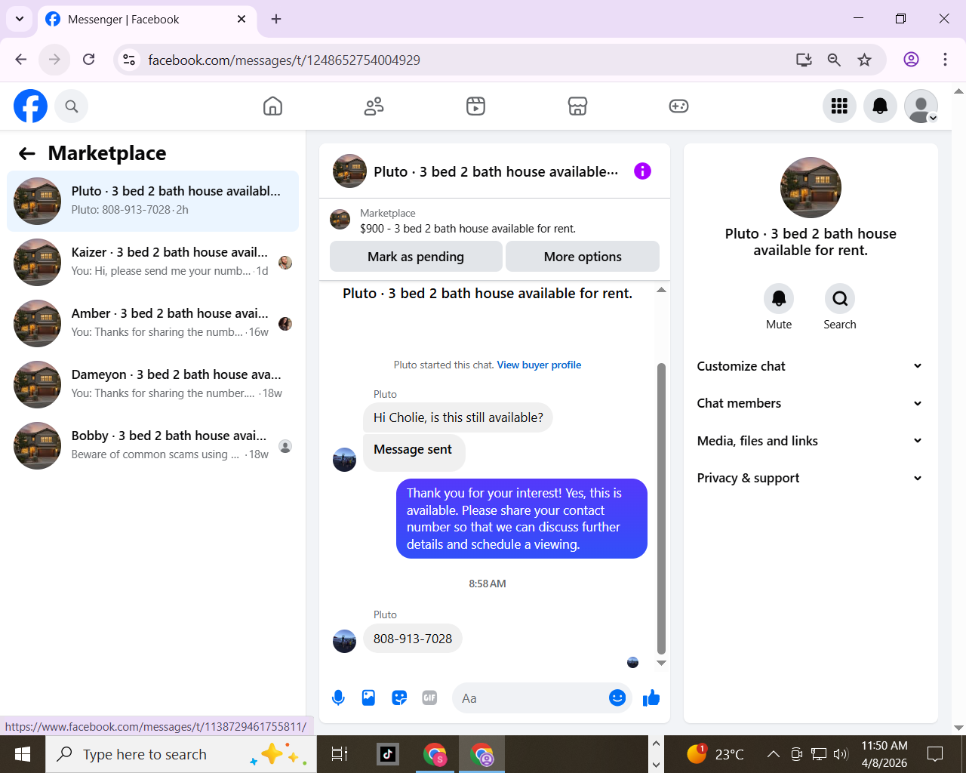
Task: Click the listing thumbnail in the right panel
Action: click(811, 187)
